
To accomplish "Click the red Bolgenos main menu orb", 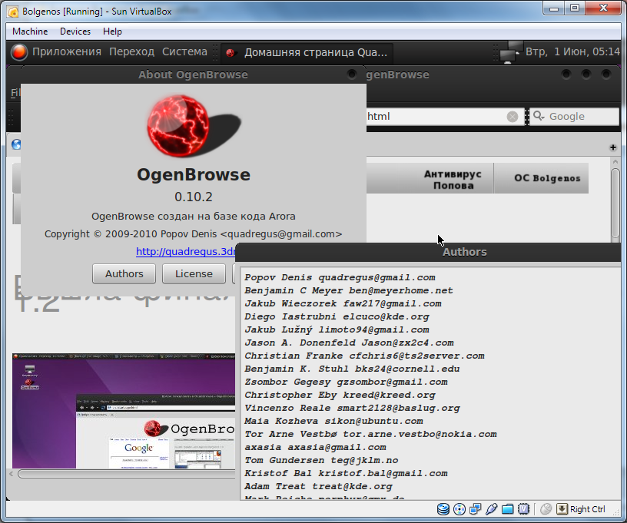I will click(x=18, y=52).
